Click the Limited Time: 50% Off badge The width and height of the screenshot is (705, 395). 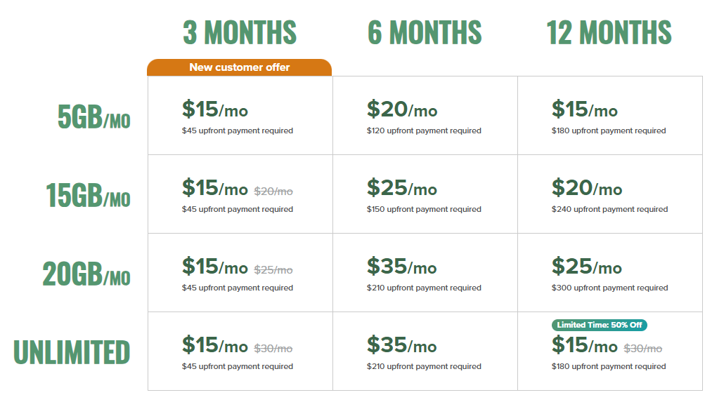(600, 325)
